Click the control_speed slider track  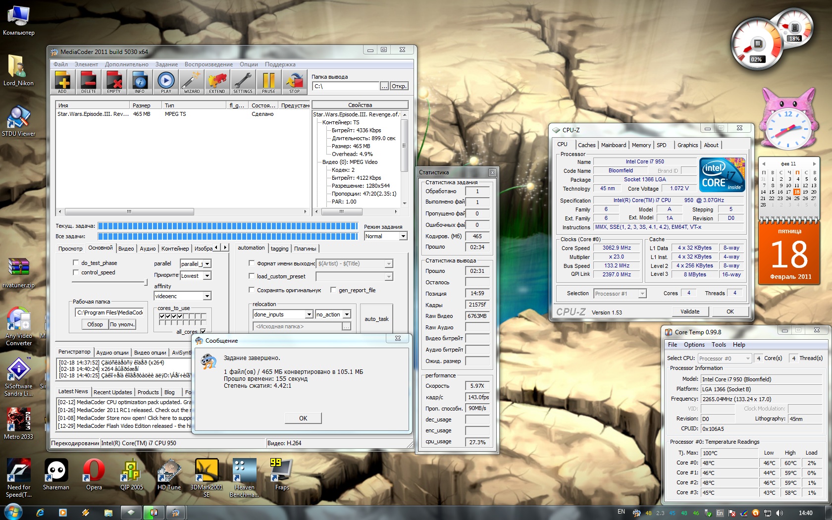click(109, 282)
